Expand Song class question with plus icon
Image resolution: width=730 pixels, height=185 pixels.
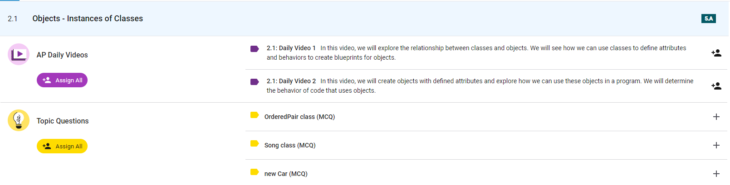click(x=716, y=145)
